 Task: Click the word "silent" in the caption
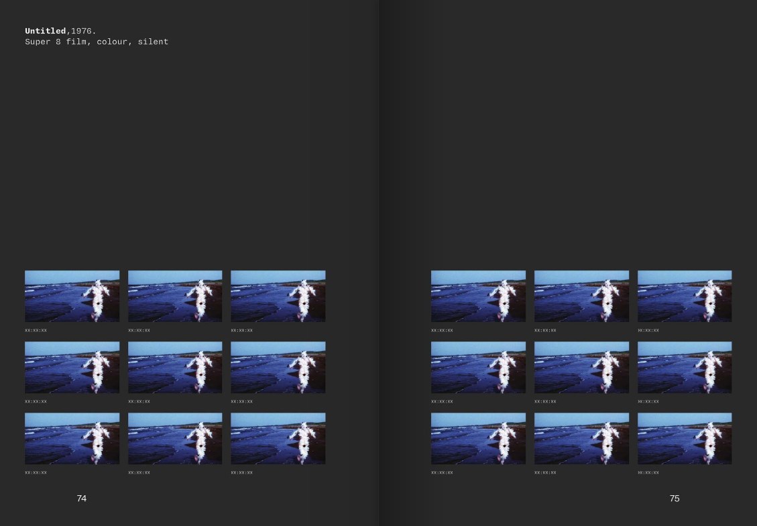click(x=153, y=42)
